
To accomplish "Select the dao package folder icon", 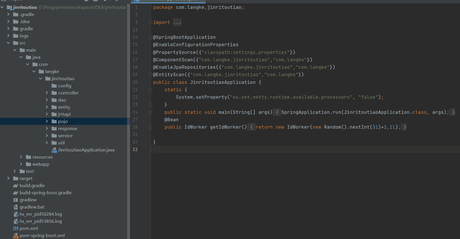I will point(54,100).
